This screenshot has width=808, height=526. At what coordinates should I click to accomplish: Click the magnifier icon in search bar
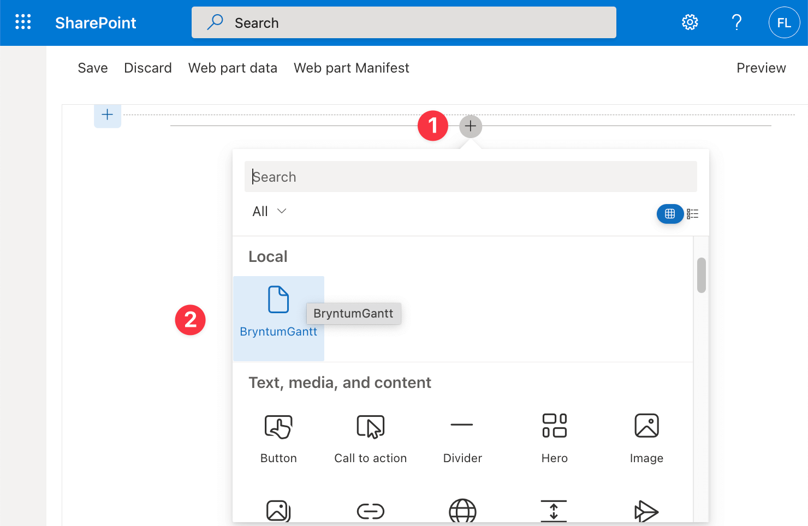click(x=215, y=22)
